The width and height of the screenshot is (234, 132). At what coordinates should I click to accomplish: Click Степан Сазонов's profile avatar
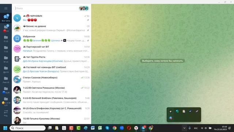[17, 80]
